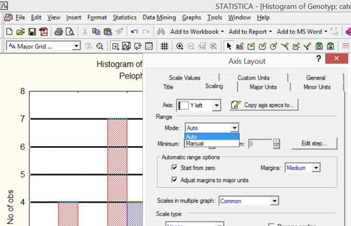Click the Maximum value stepper arrows

(276, 143)
